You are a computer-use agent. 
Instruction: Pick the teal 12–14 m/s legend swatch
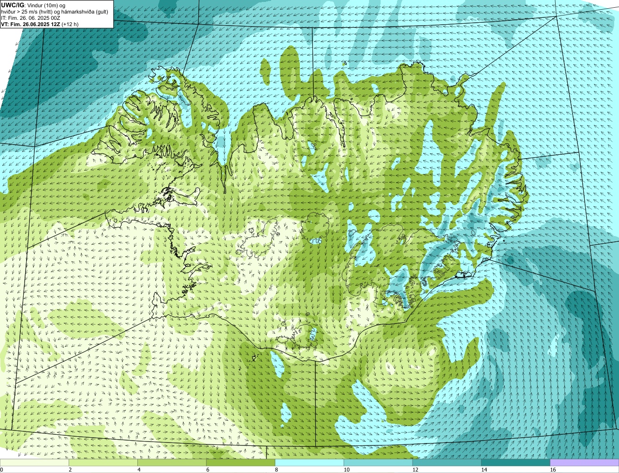(x=447, y=463)
